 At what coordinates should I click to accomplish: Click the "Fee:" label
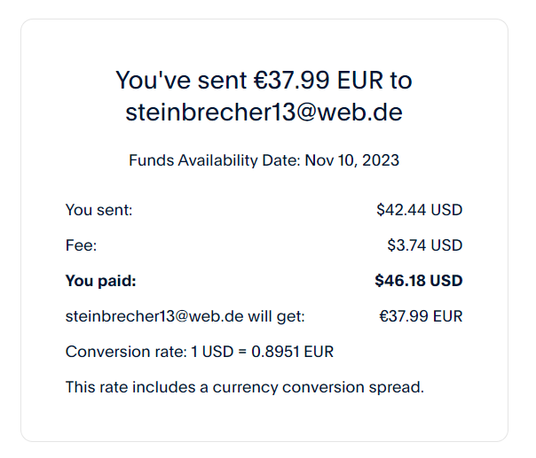click(81, 245)
